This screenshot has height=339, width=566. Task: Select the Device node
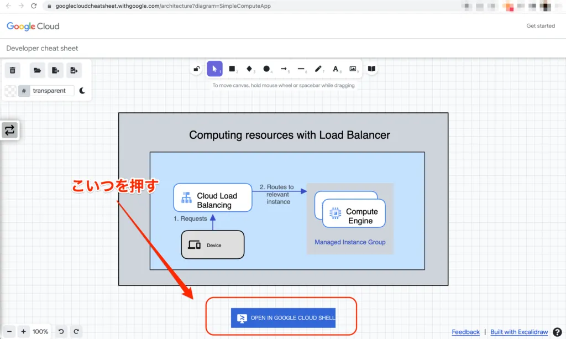[213, 245]
